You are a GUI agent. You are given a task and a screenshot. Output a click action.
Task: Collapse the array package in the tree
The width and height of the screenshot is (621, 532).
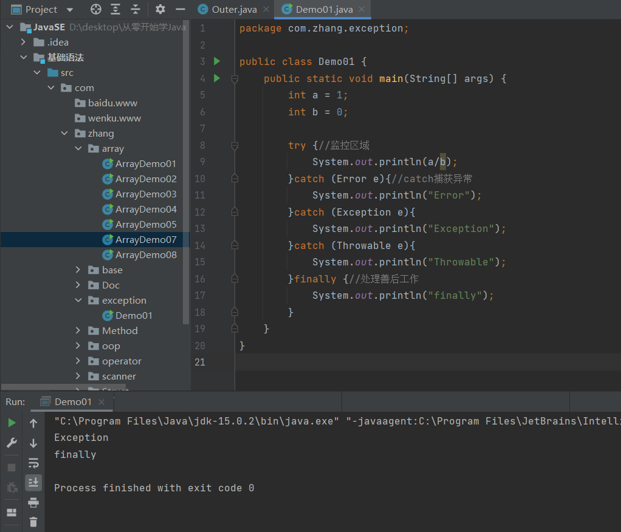click(x=78, y=149)
